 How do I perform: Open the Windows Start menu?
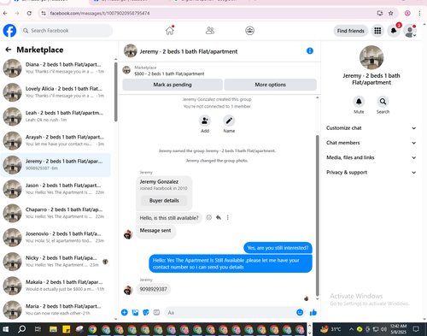tap(5, 329)
